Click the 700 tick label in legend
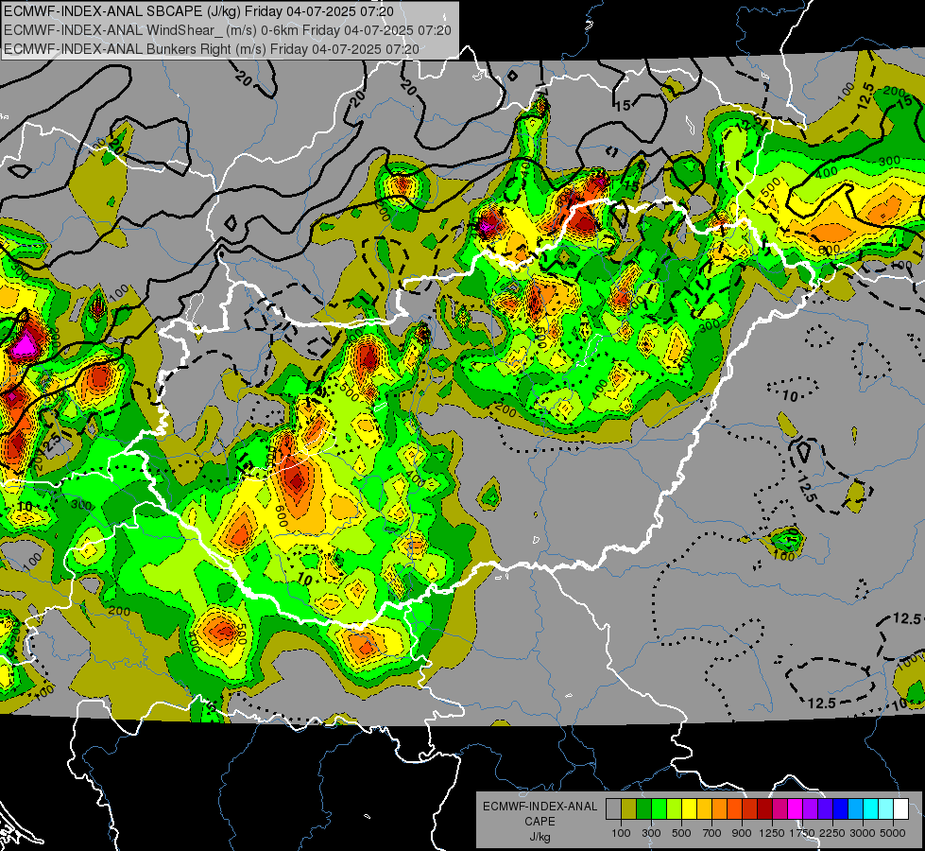The height and width of the screenshot is (851, 925). tap(712, 833)
